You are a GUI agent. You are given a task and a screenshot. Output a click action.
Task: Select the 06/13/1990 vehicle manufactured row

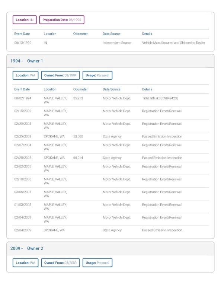pos(111,43)
